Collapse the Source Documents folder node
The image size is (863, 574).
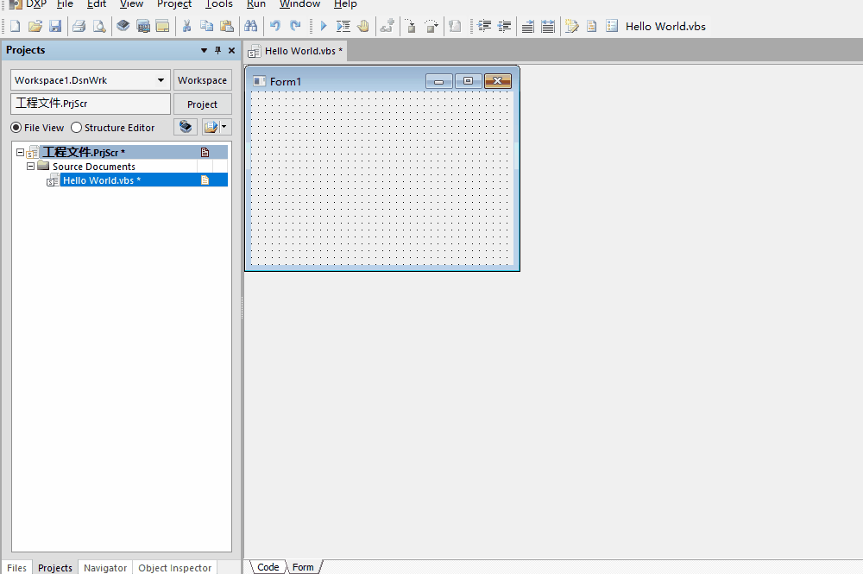[x=31, y=166]
